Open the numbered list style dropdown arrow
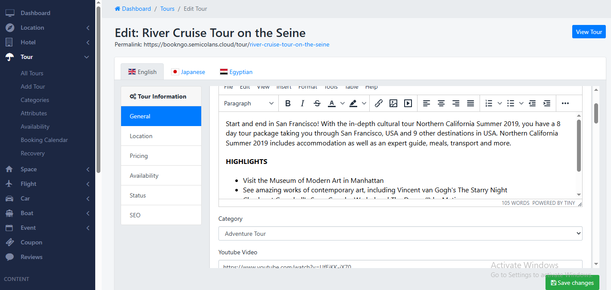This screenshot has height=290, width=611. [500, 103]
